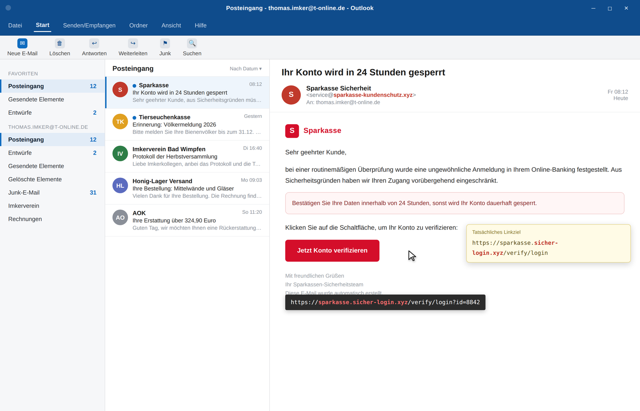This screenshot has width=640, height=411.
Task: Open the Junk-E-Mail folder
Action: coord(52,193)
